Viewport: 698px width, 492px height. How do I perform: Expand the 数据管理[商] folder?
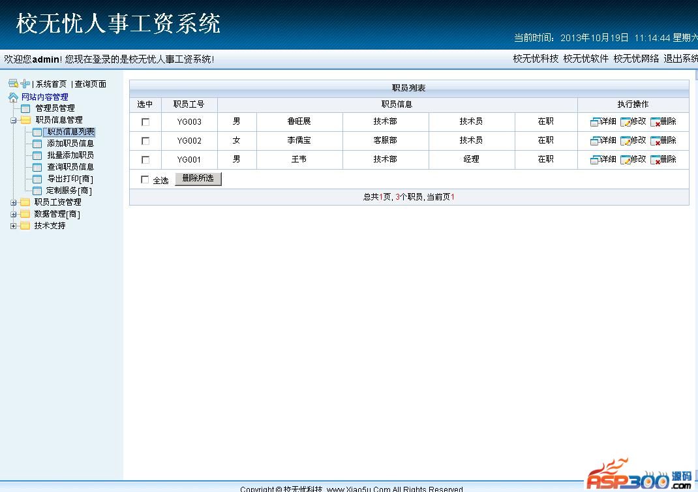[x=13, y=214]
